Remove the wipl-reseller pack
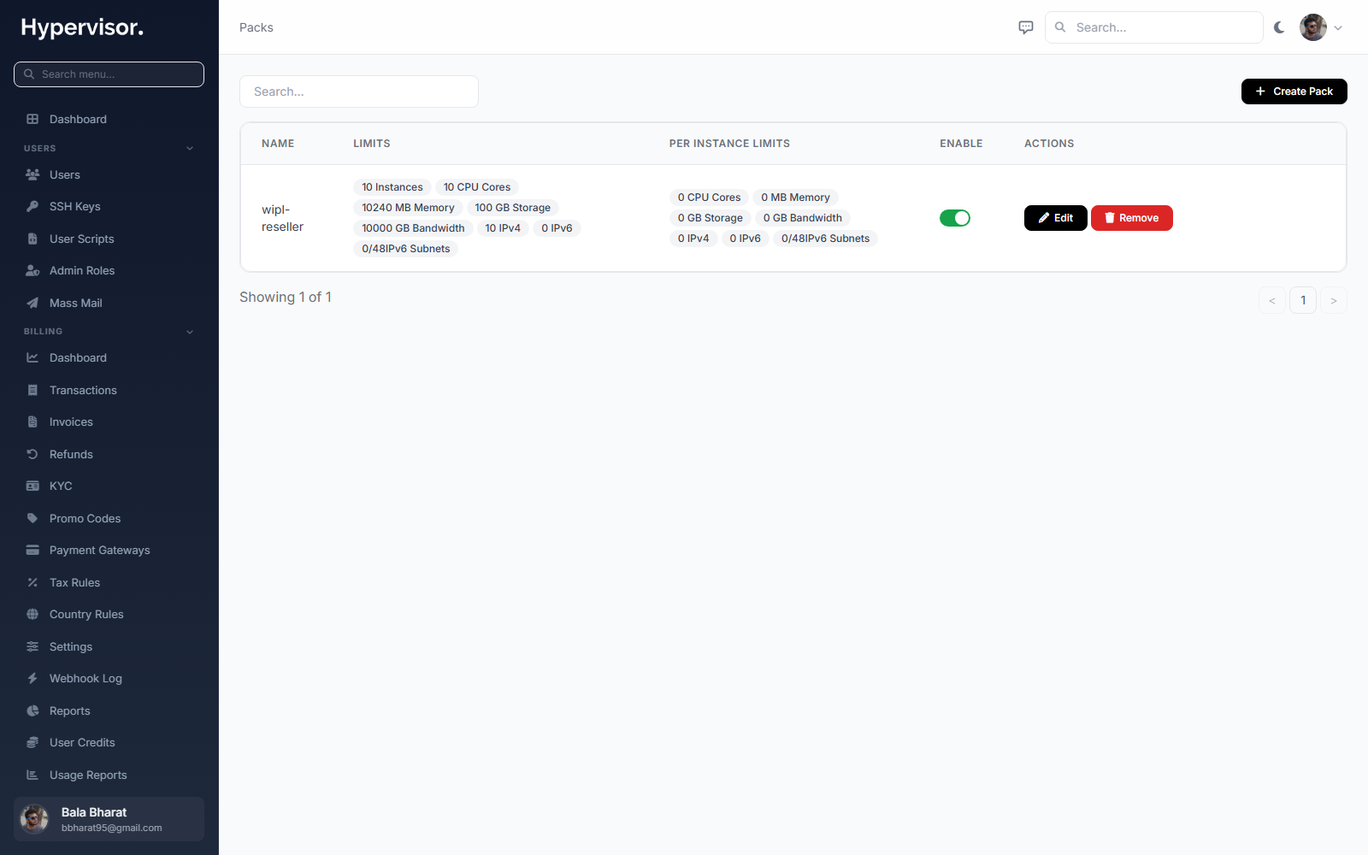 (x=1131, y=218)
